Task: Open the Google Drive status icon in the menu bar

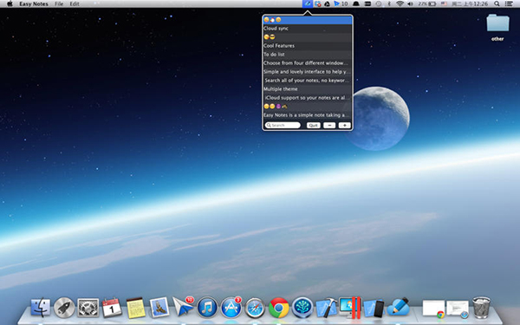Action: tap(327, 4)
